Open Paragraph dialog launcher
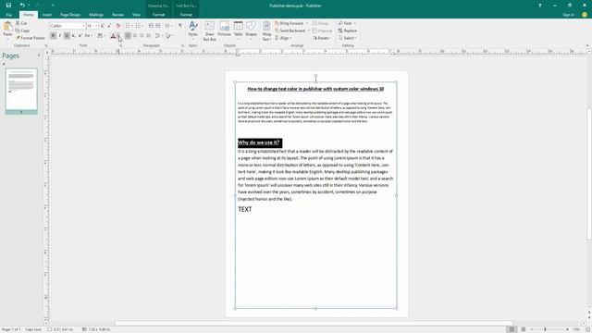This screenshot has width=592, height=333. tap(183, 45)
